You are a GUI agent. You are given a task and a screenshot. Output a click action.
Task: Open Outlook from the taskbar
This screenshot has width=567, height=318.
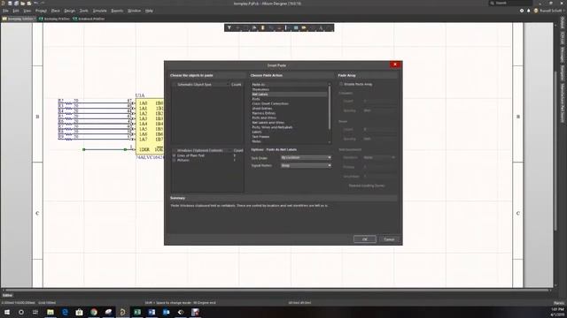166,312
